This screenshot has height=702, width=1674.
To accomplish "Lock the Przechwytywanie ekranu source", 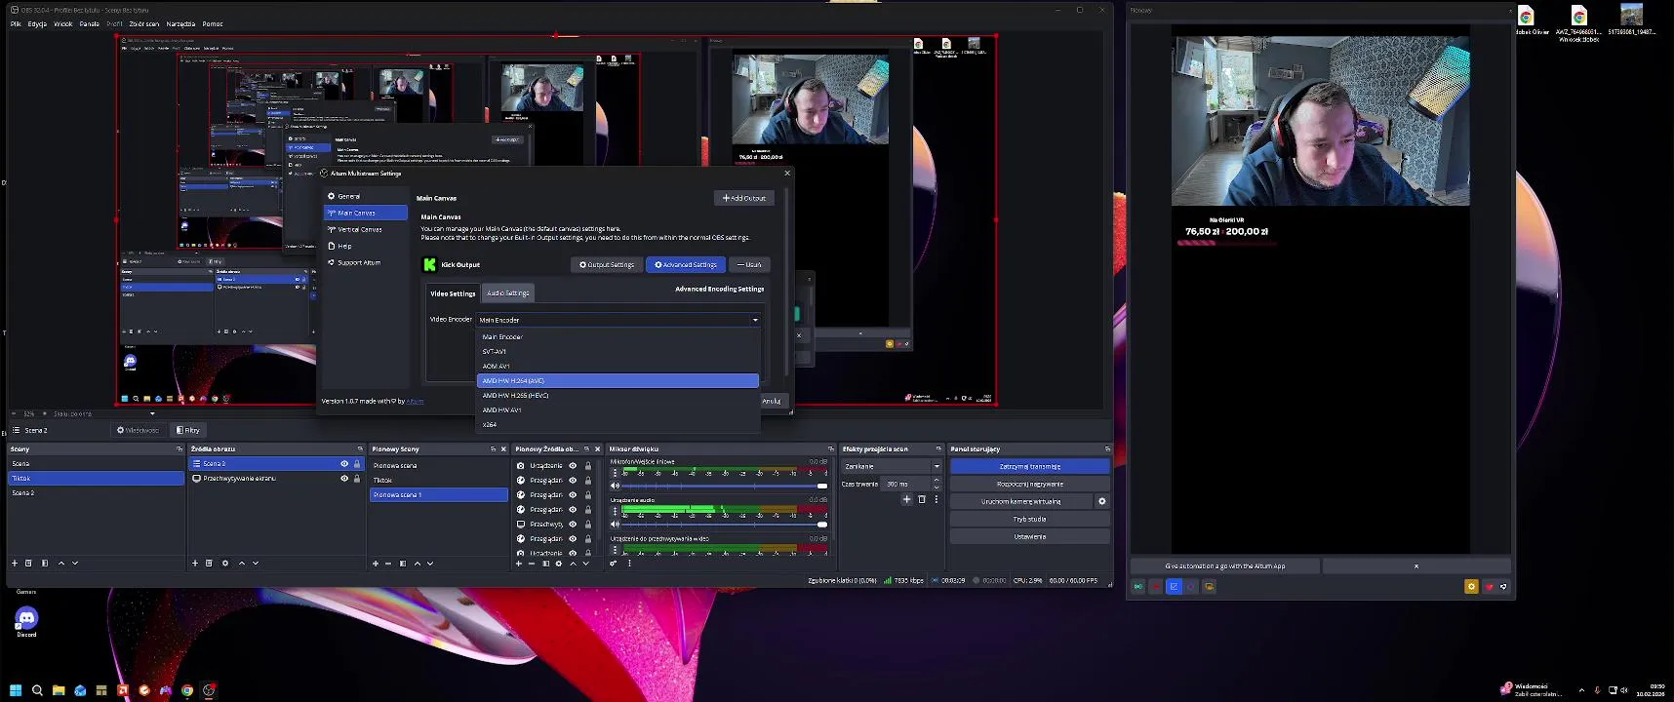I will (357, 479).
